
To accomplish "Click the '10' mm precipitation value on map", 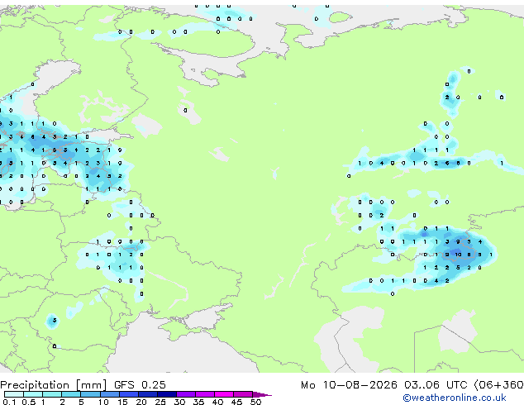I will coord(458,255).
